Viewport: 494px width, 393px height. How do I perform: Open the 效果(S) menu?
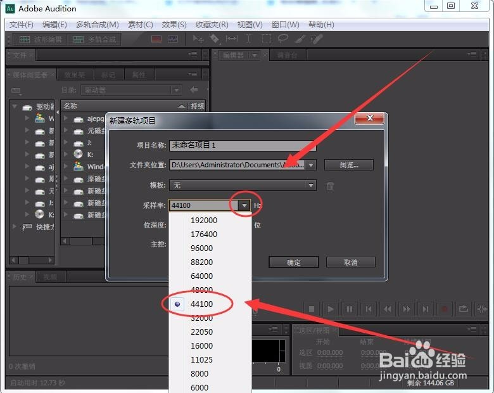(174, 25)
